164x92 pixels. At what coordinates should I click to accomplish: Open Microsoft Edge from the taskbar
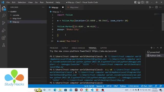pos(55,90)
